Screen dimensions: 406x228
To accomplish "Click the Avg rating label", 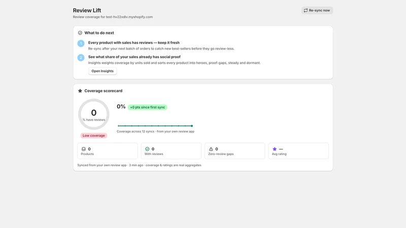I will click(279, 154).
